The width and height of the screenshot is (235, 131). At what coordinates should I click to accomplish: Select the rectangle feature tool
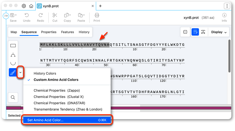pyautogui.click(x=13, y=45)
